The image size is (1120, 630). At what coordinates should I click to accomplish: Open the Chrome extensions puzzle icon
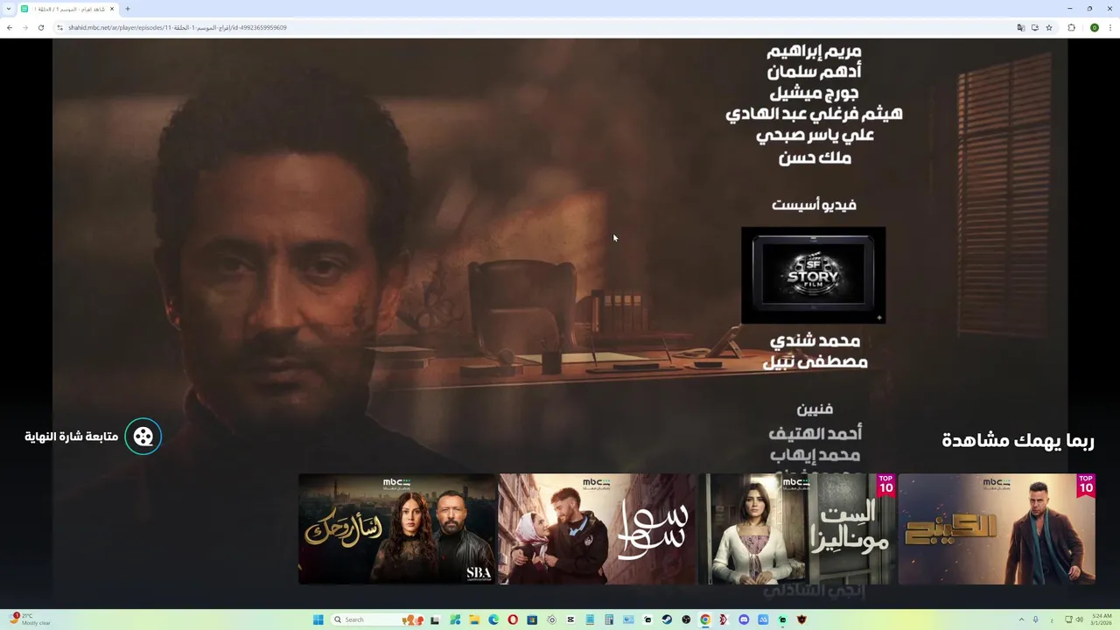tap(1071, 27)
